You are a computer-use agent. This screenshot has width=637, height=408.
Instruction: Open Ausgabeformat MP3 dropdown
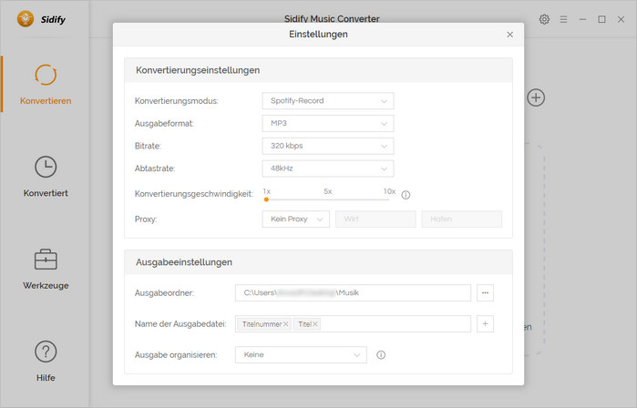tap(328, 124)
